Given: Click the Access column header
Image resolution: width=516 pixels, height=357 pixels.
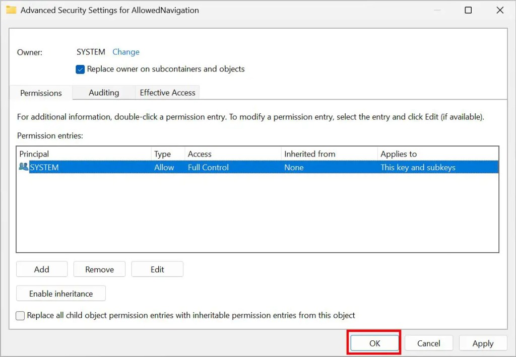Looking at the screenshot, I should [x=233, y=154].
